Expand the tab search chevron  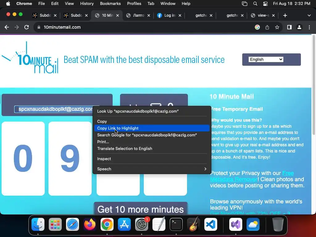pos(309,15)
